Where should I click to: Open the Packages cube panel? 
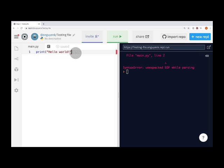16,69
